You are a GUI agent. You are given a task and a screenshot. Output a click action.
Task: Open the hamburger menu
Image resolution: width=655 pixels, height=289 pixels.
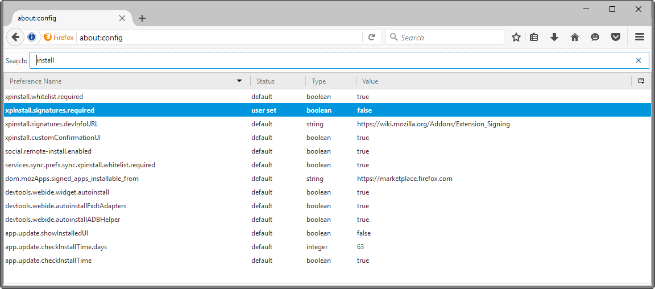pyautogui.click(x=640, y=37)
